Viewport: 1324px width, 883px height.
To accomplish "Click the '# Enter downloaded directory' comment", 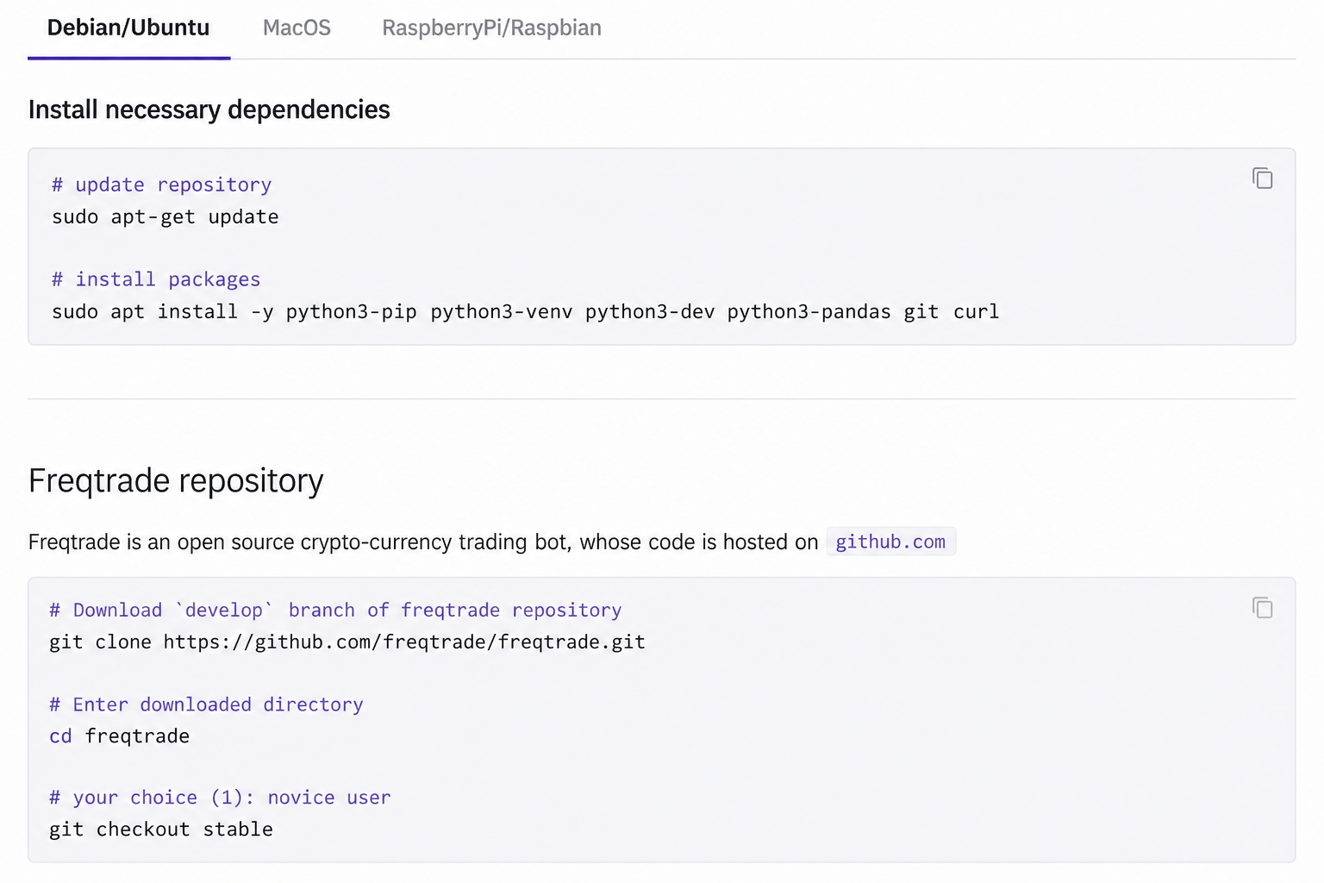I will point(206,705).
